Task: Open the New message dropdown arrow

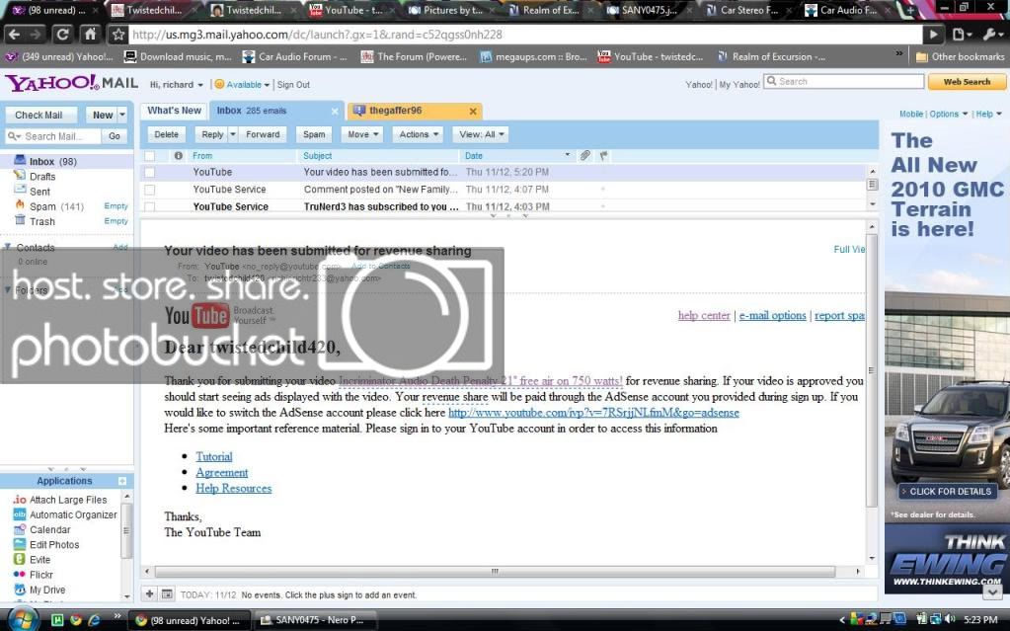Action: pyautogui.click(x=122, y=115)
